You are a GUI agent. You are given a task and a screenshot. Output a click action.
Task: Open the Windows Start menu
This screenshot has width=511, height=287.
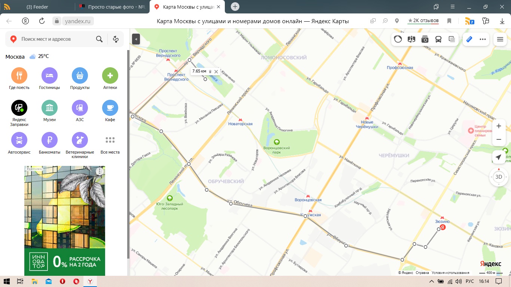click(7, 281)
